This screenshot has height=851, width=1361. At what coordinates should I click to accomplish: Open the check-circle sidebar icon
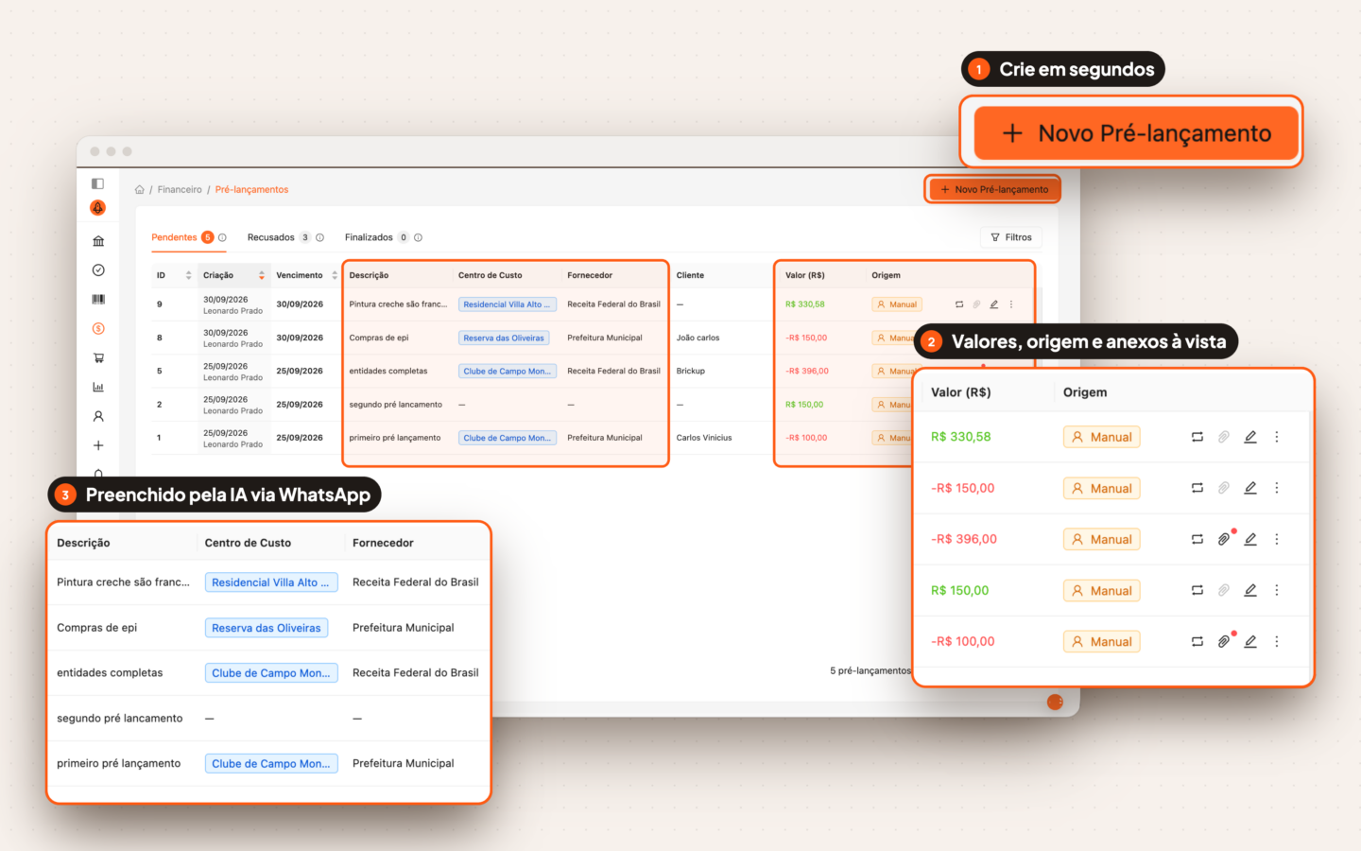click(98, 270)
